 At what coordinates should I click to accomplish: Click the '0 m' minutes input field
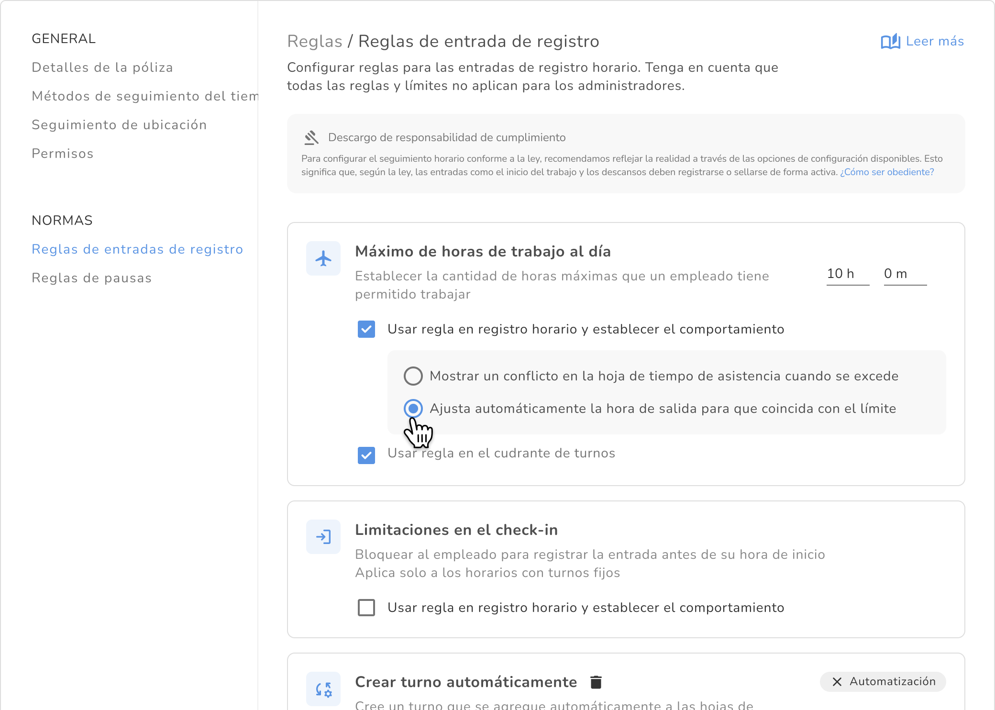tap(905, 274)
